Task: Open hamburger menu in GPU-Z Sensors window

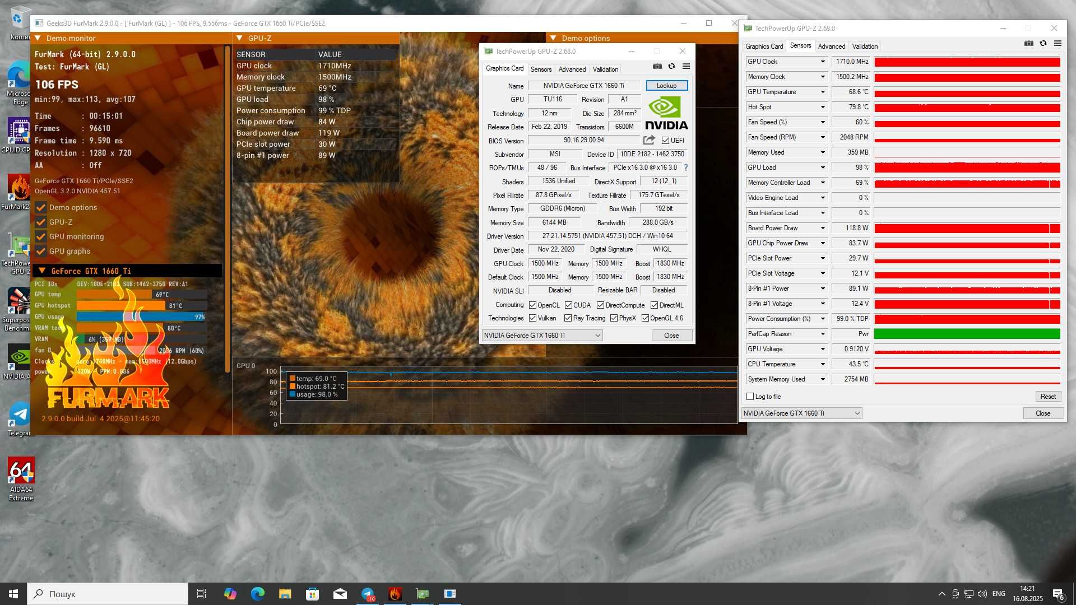Action: pos(1058,44)
